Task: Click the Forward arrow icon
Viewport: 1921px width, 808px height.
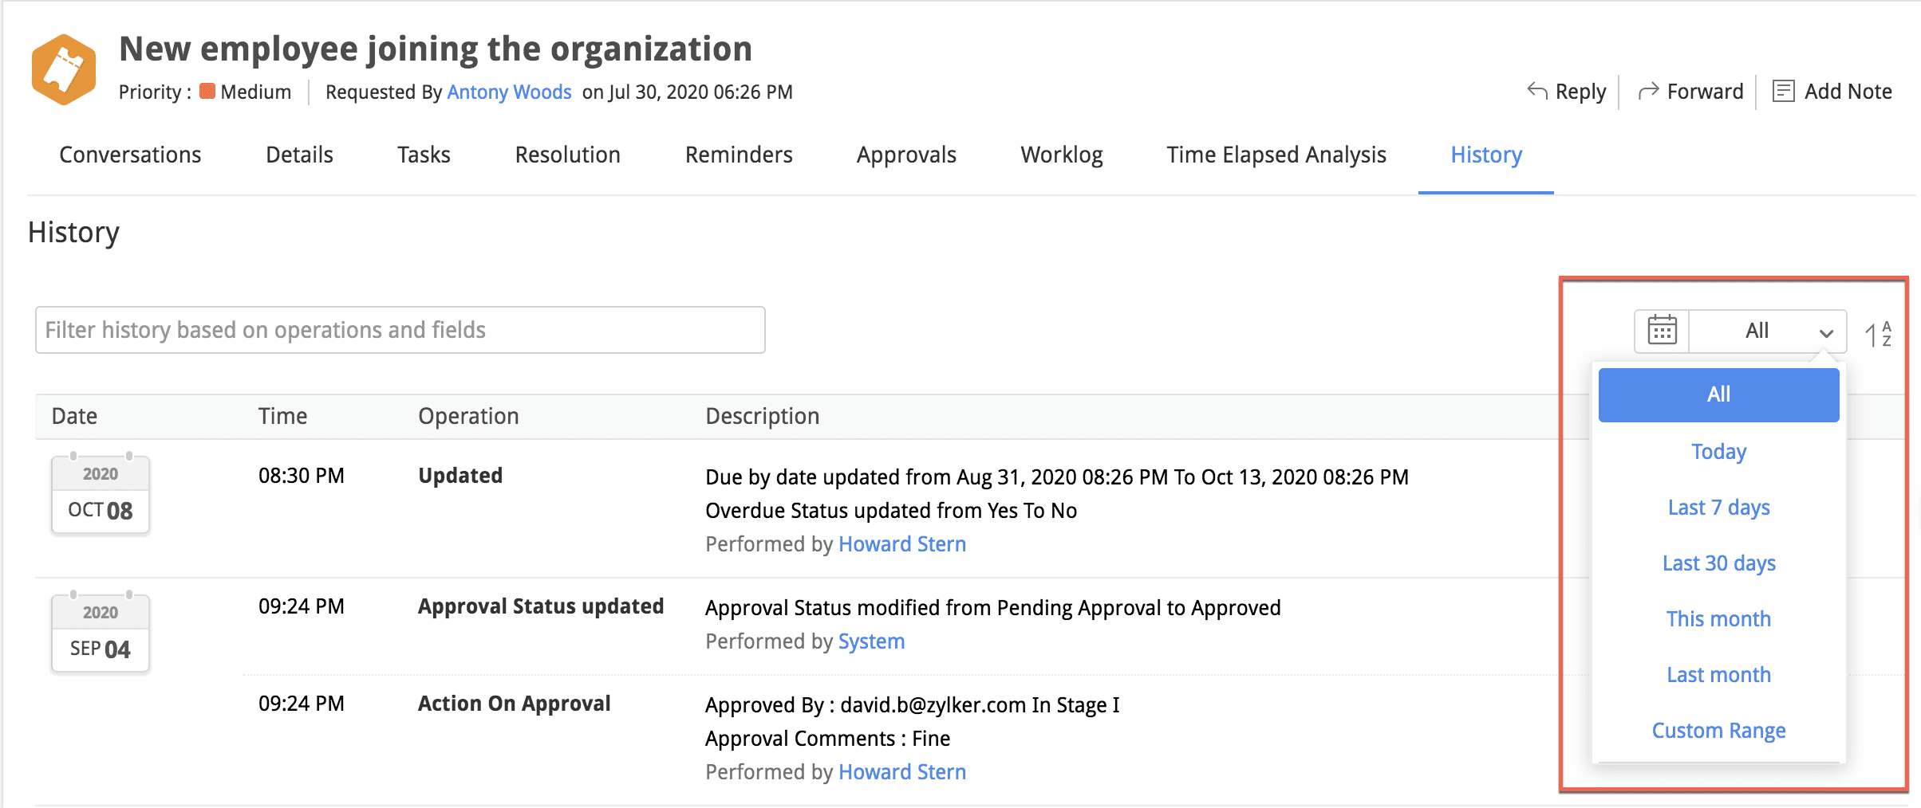Action: [1648, 92]
